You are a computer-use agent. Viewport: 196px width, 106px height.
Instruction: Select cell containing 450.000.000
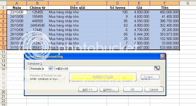pyautogui.click(x=165, y=12)
